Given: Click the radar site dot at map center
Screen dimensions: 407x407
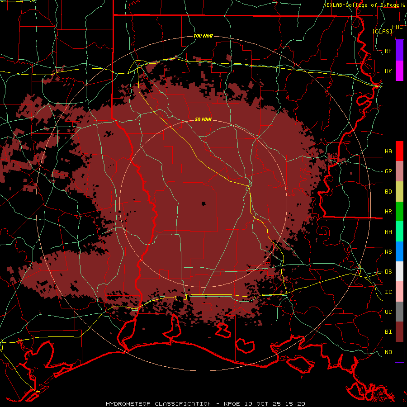Looking at the screenshot, I should tap(203, 203).
